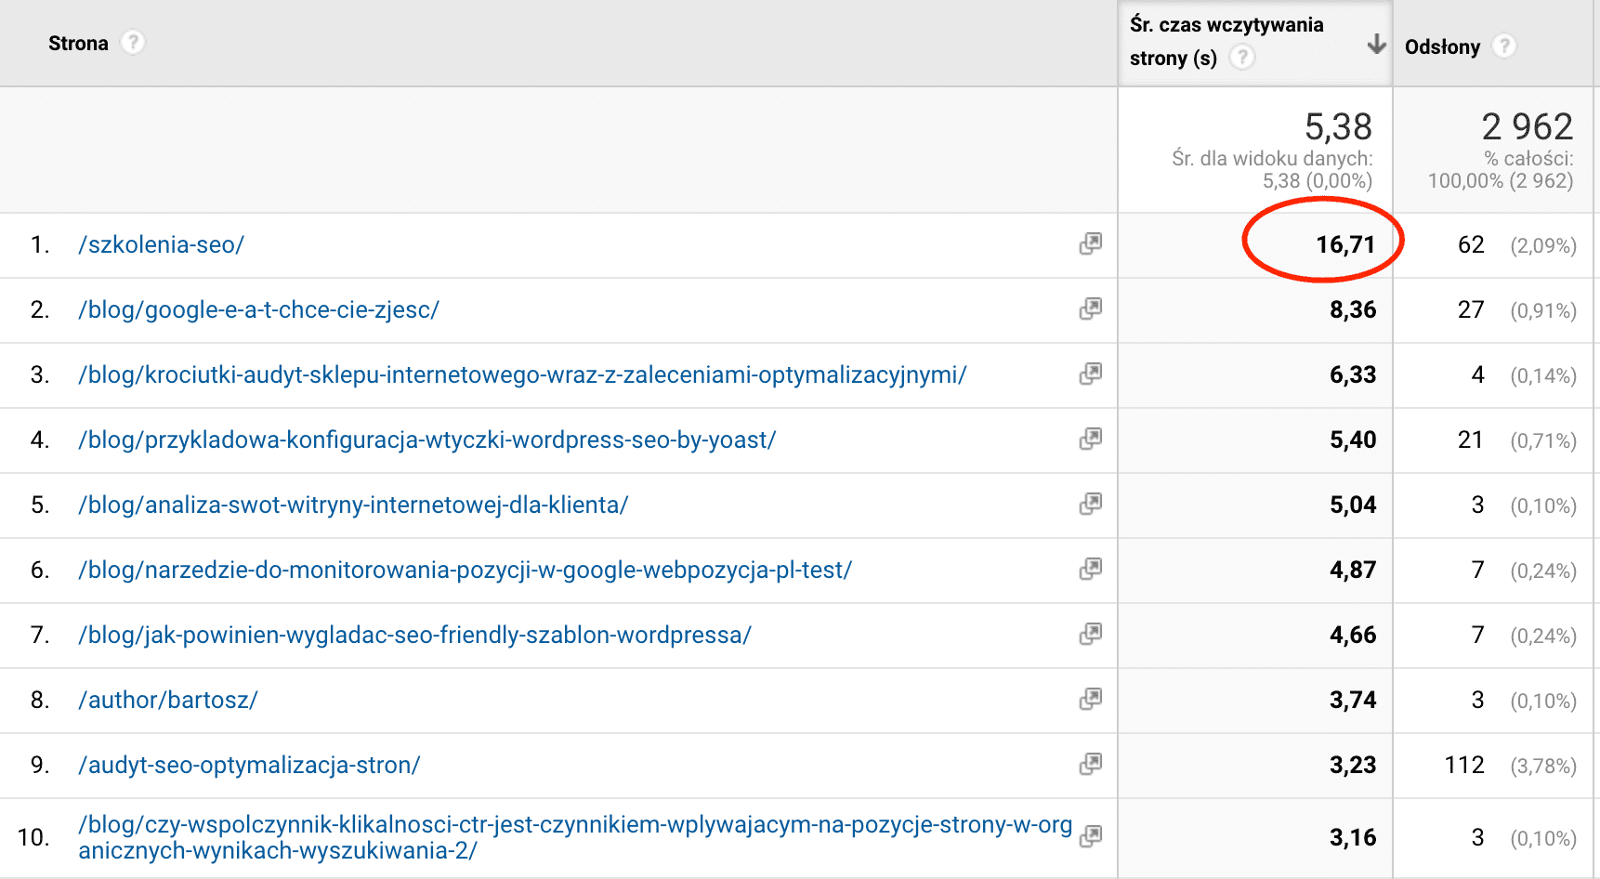1600x879 pixels.
Task: Open jak-powinien-wygladac-seo-friendly-szablon link
Action: click(x=414, y=636)
